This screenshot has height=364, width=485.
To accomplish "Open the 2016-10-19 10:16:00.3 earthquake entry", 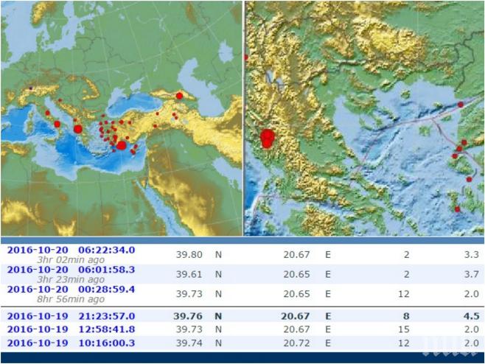I will pyautogui.click(x=71, y=343).
